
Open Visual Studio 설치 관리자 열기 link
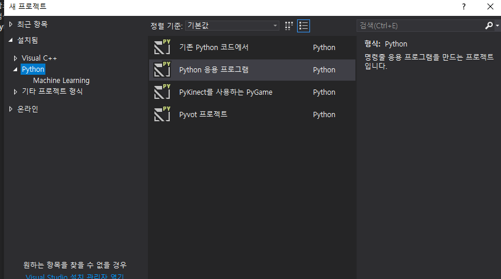click(x=75, y=276)
